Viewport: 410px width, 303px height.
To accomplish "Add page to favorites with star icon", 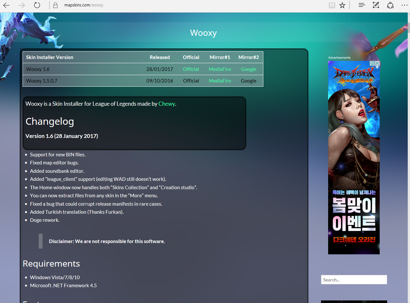I will point(342,5).
